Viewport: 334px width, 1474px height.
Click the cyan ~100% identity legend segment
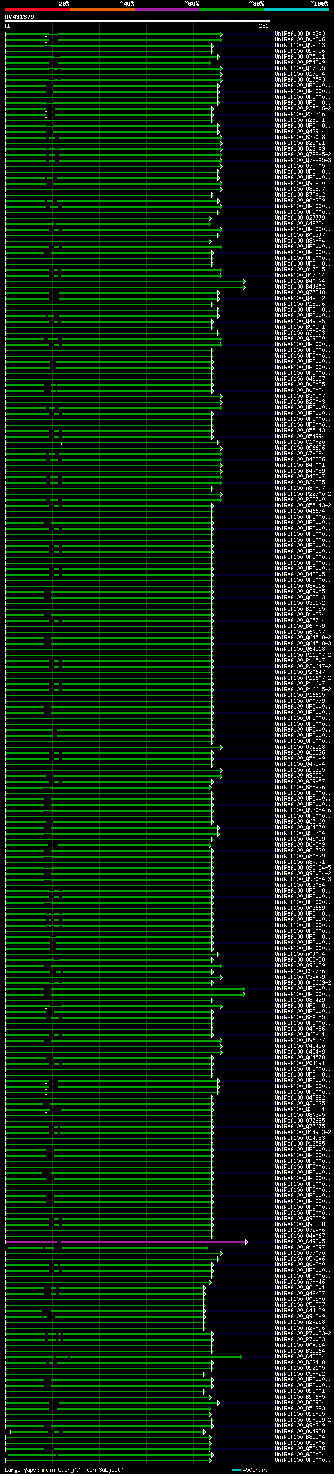coord(297,9)
